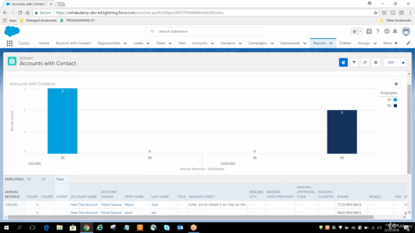Open contact first name Maria link

(x=129, y=205)
